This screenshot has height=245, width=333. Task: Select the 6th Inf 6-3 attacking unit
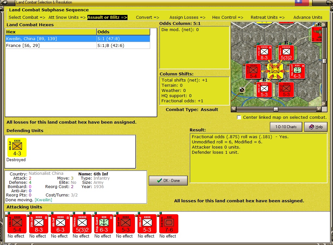[60, 224]
